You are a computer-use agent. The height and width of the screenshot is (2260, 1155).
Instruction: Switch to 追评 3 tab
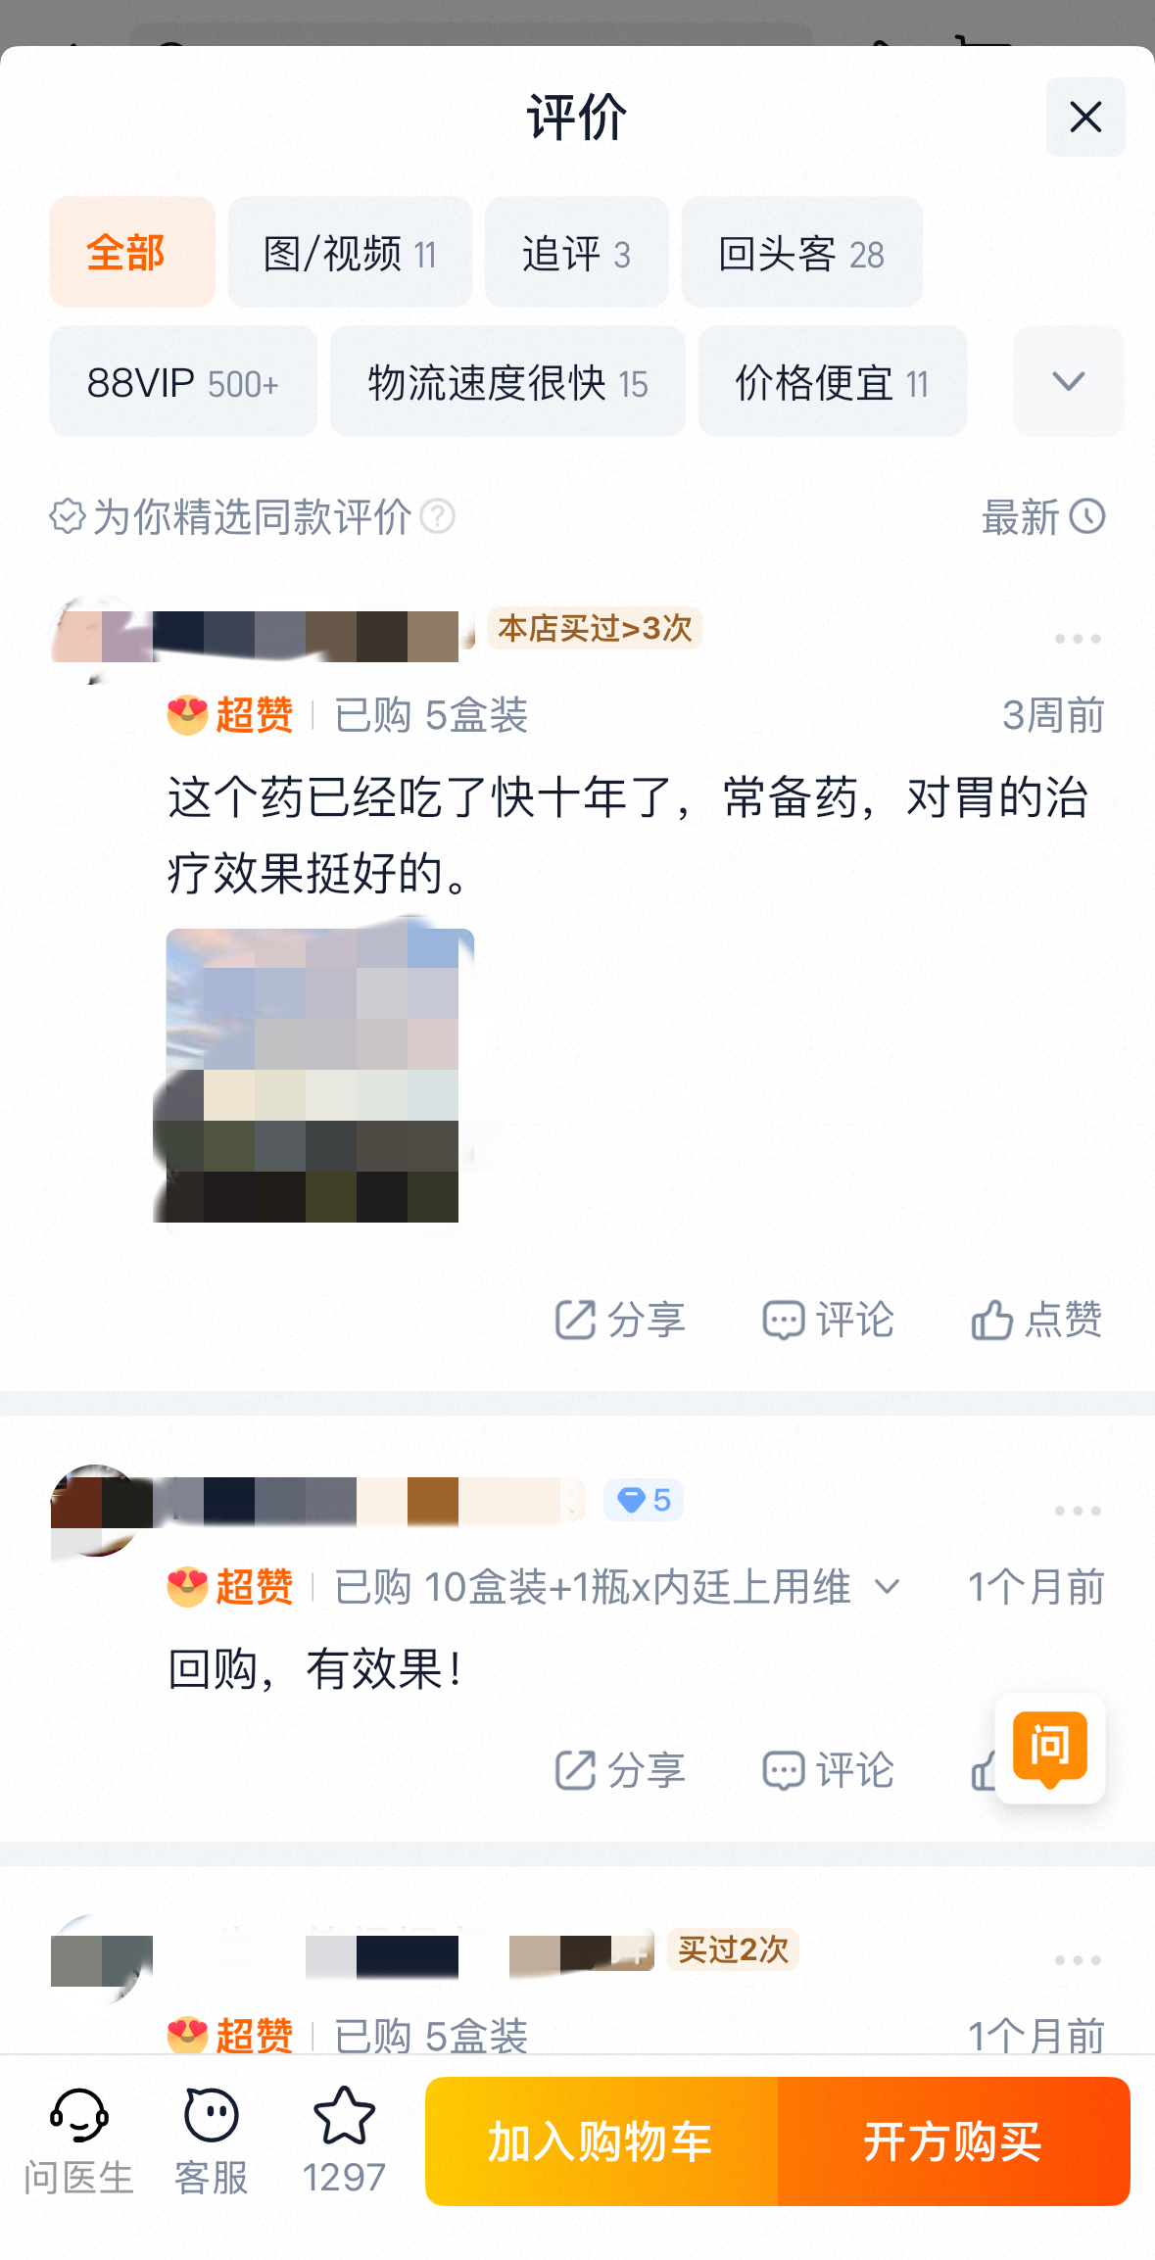[576, 252]
